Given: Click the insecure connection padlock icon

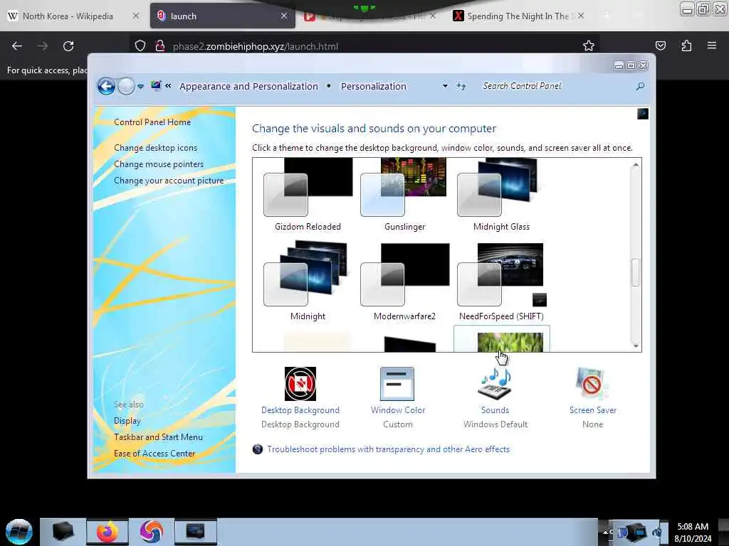Looking at the screenshot, I should [x=160, y=46].
